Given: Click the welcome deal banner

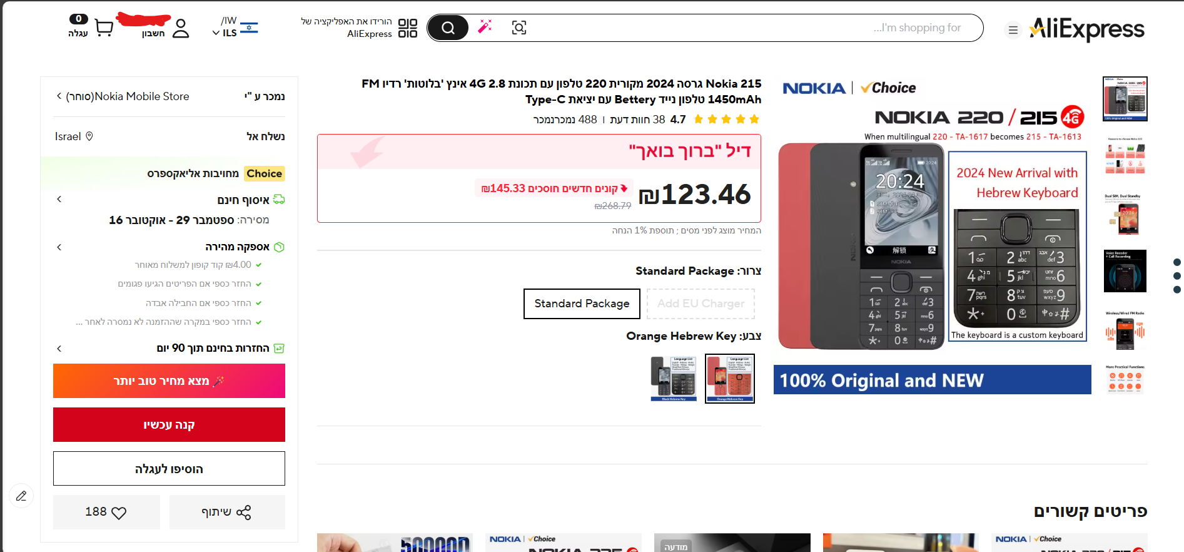Looking at the screenshot, I should tap(539, 151).
